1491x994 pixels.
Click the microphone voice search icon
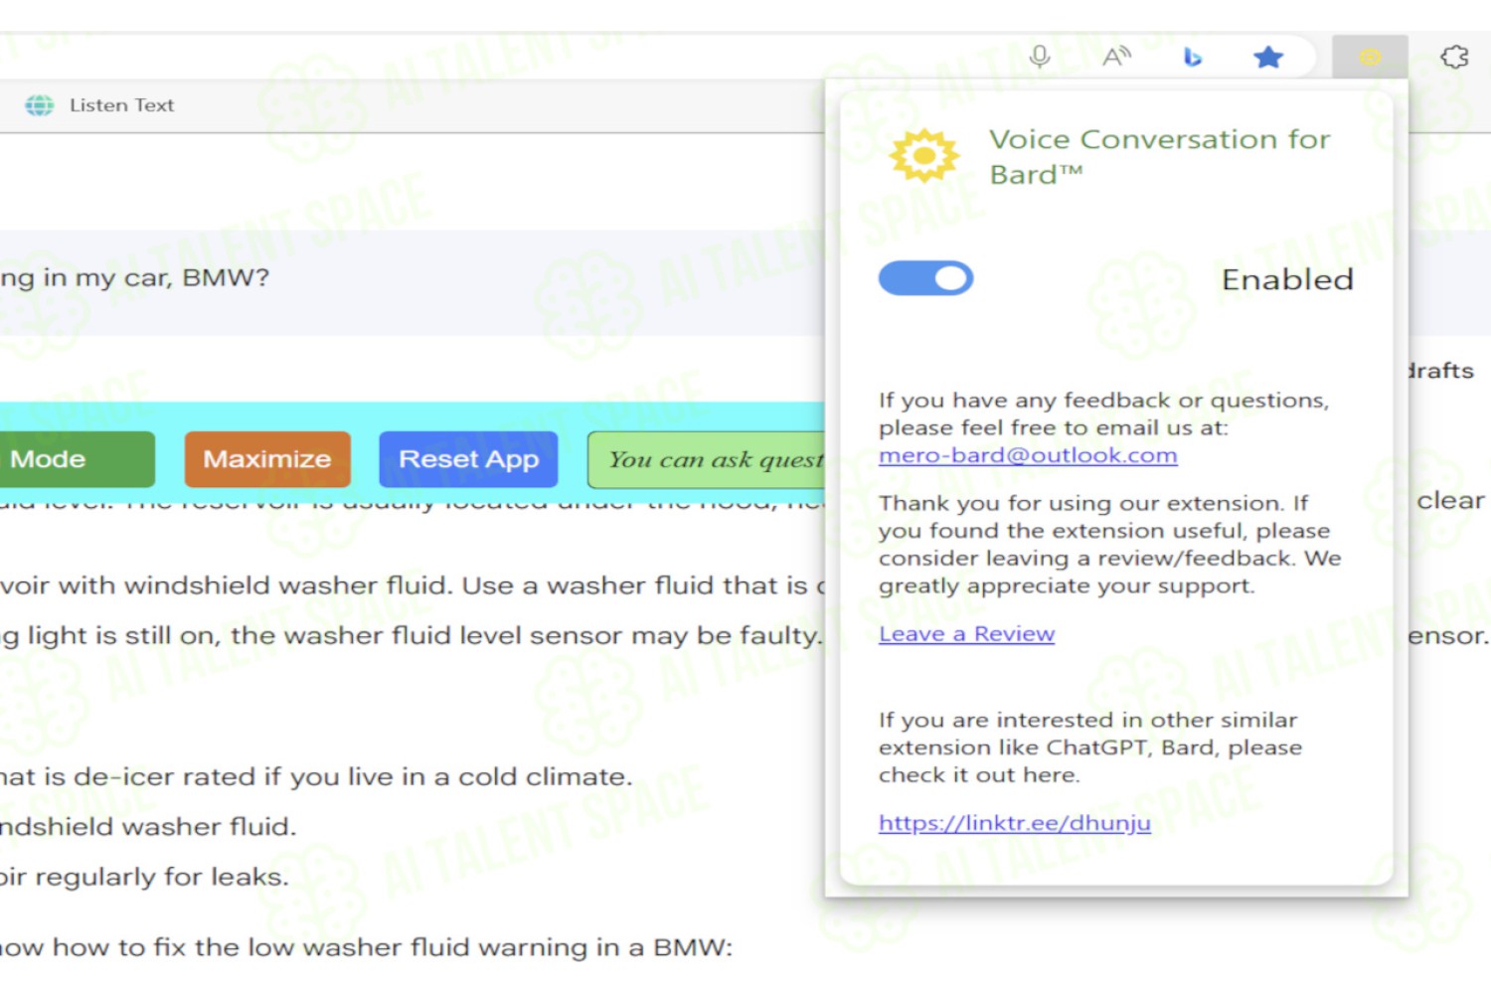(1040, 57)
